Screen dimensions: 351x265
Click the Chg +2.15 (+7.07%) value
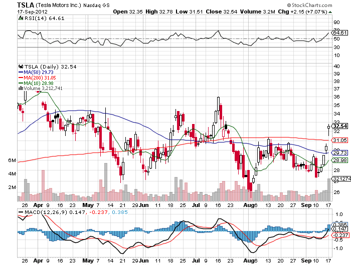[x=303, y=11]
